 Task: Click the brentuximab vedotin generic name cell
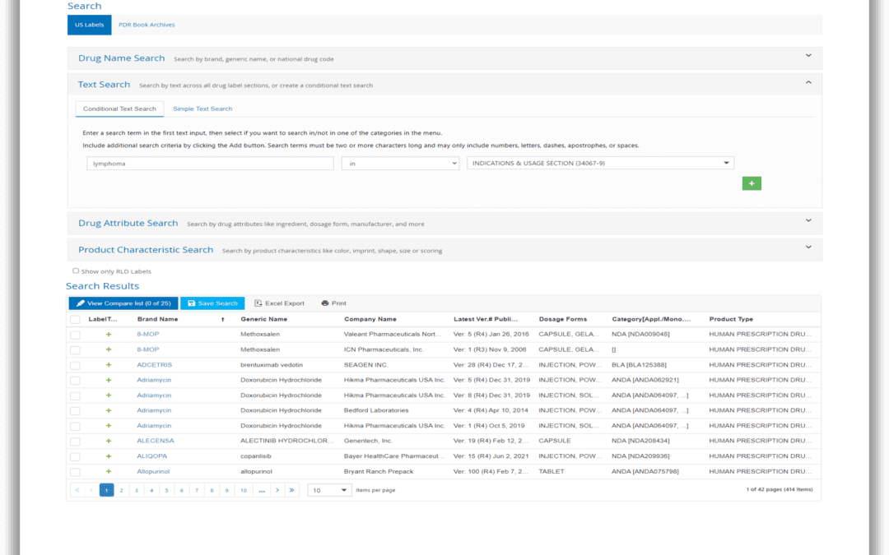coord(272,365)
